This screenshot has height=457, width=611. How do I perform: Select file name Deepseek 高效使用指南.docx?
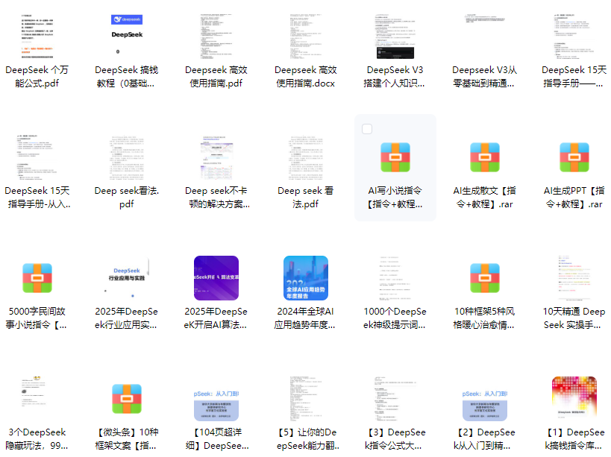click(x=306, y=77)
